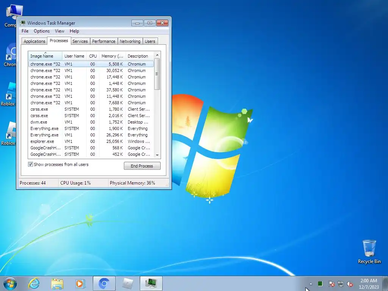Select GoogleCrashH... row using 568 K
This screenshot has height=291, width=388.
click(91, 148)
